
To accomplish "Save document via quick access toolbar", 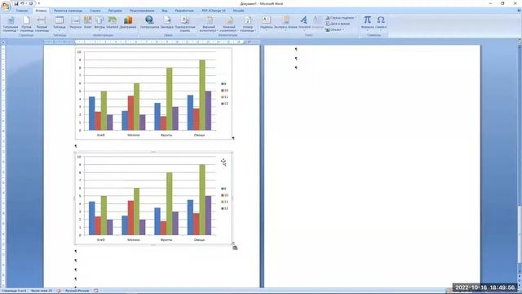I will tap(15, 3).
